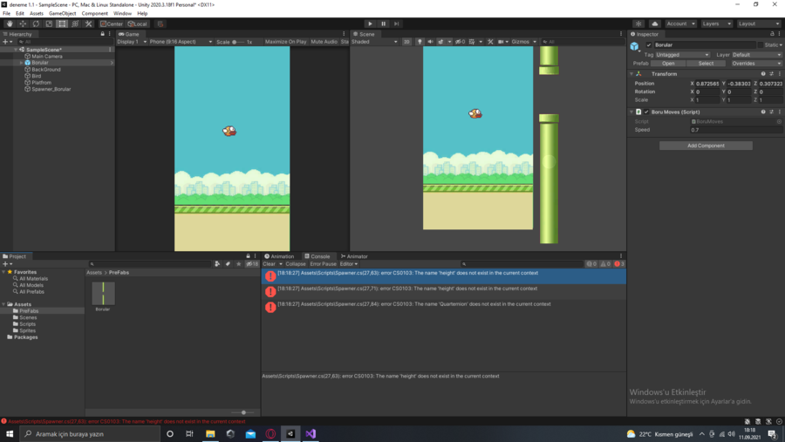Viewport: 785px width, 442px height.
Task: Switch to the Animator tab
Action: [x=354, y=256]
